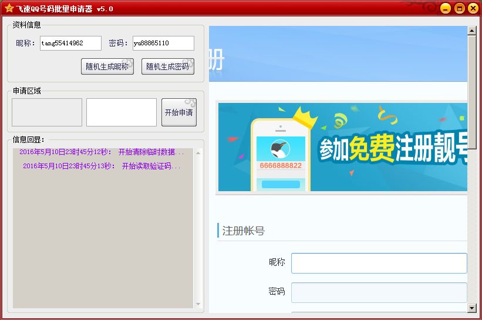Close the application window

(473, 8)
